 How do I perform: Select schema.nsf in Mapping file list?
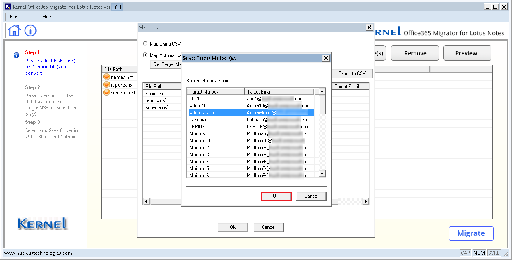(157, 107)
